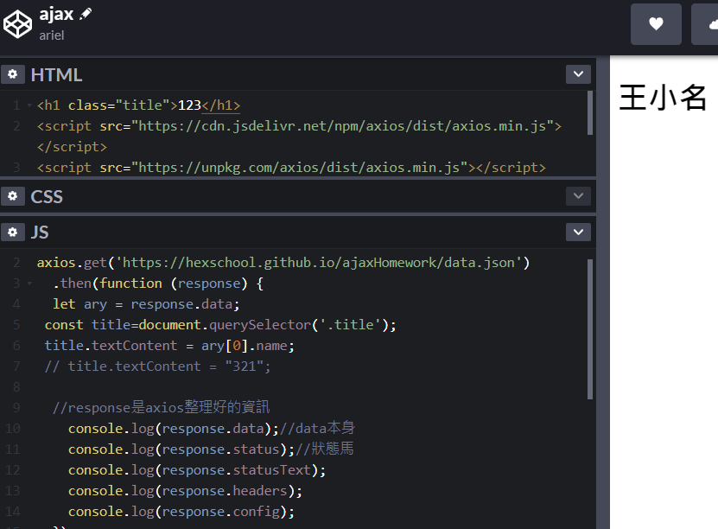Open CSS editor settings gear
The height and width of the screenshot is (529, 718).
pyautogui.click(x=12, y=196)
